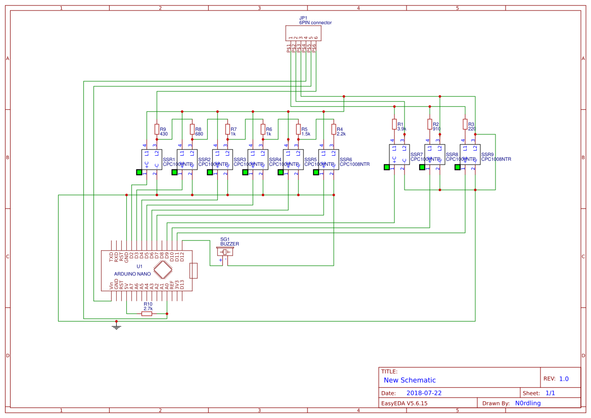
Task: Toggle the green pad marker on SSR1
Action: coord(139,172)
